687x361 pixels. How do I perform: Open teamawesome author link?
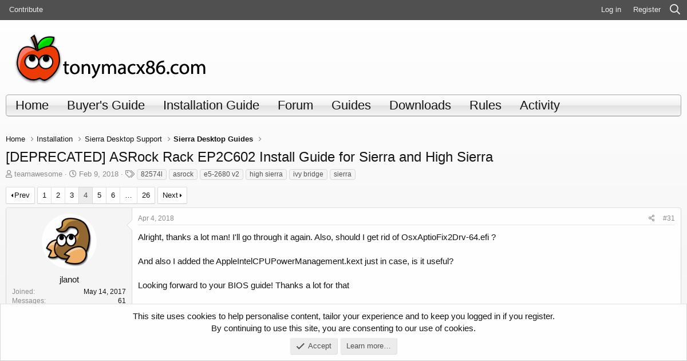(x=38, y=174)
